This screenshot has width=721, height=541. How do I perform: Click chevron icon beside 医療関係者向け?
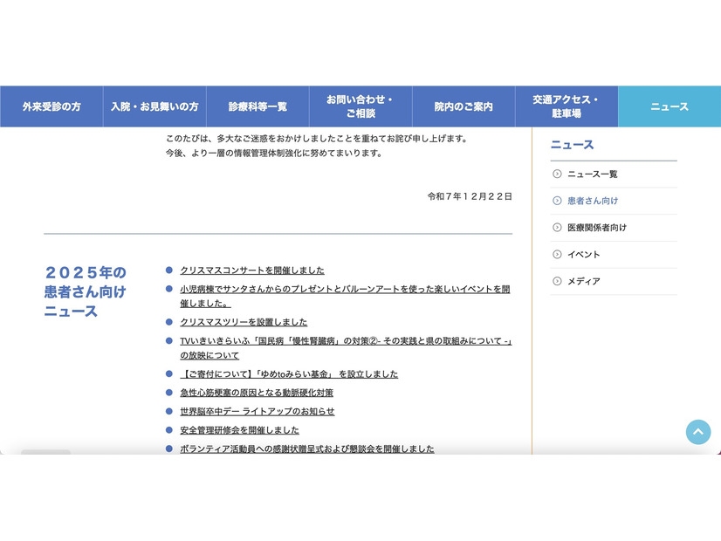557,228
